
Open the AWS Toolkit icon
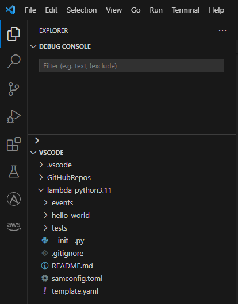coord(14,227)
